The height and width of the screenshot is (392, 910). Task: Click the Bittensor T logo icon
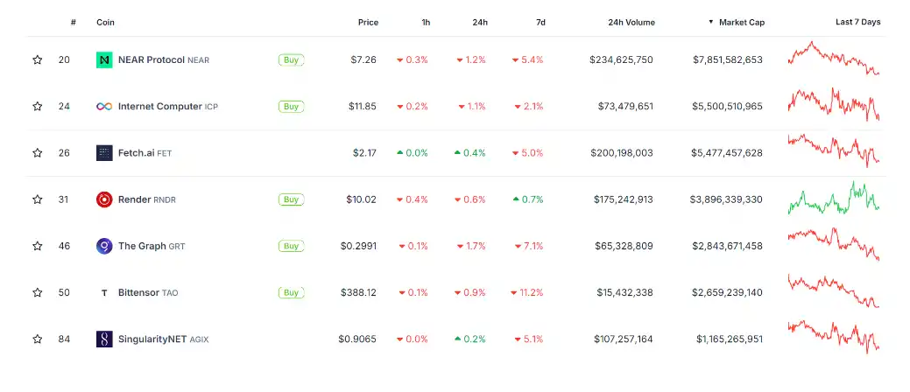tap(104, 293)
